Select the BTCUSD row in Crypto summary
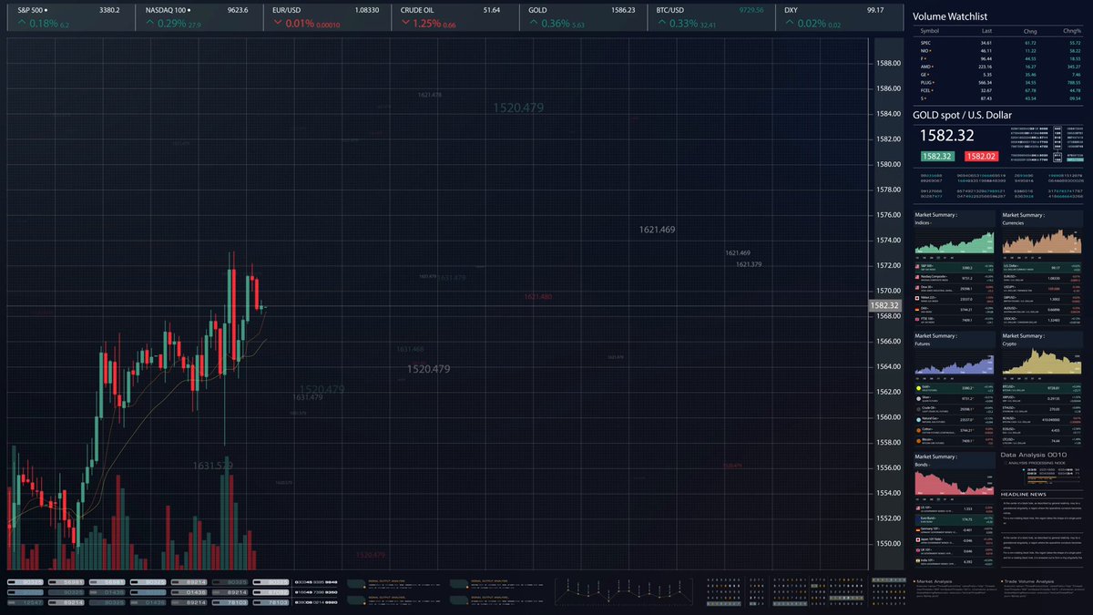This screenshot has height=615, width=1093. (x=1043, y=386)
